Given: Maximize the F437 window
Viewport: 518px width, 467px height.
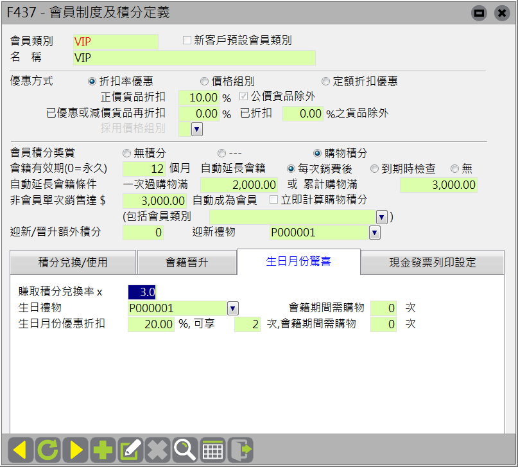Looking at the screenshot, I should click(479, 13).
